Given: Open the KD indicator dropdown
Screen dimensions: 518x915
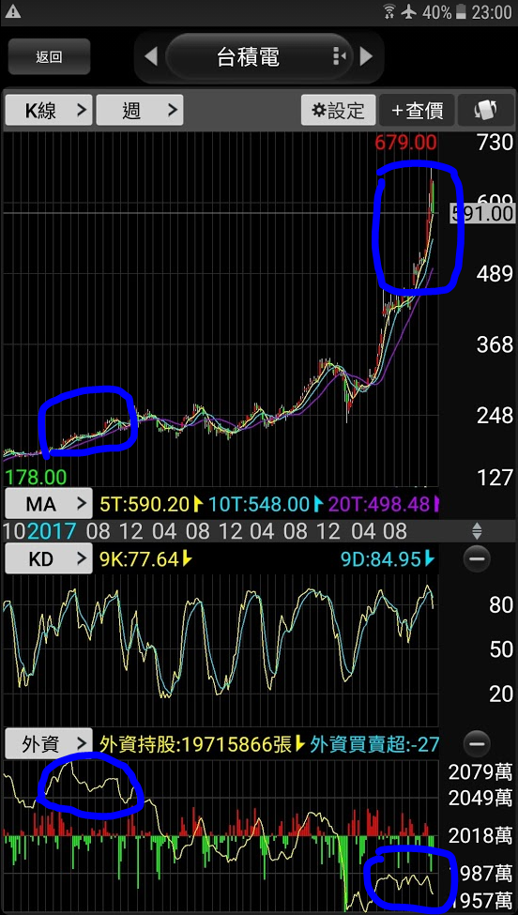Looking at the screenshot, I should coord(49,559).
